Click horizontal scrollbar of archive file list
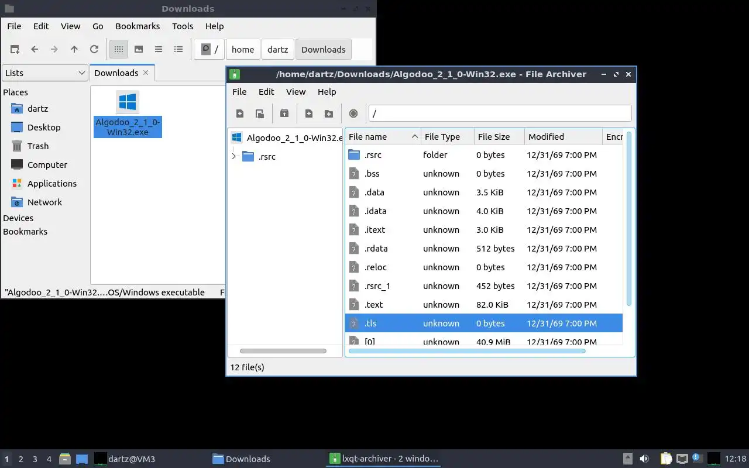 tap(467, 351)
